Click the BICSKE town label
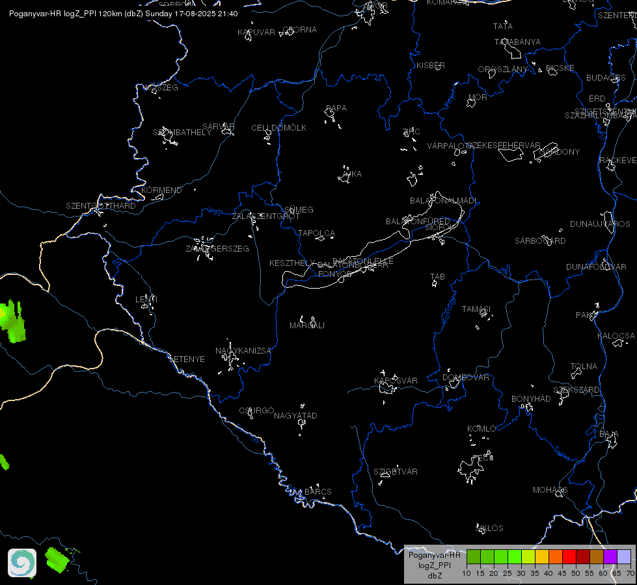Screen dimensions: 637x585 click(560, 68)
